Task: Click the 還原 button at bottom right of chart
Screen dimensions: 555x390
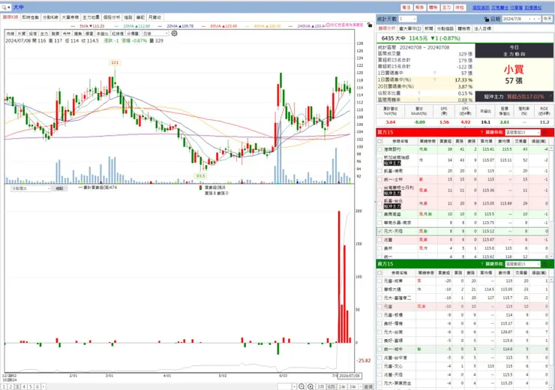Action: 368,387
